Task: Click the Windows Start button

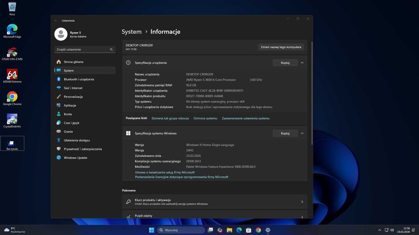Action: pyautogui.click(x=151, y=230)
